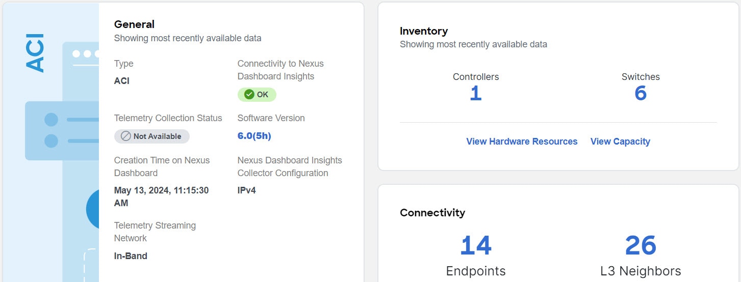The height and width of the screenshot is (282, 741).
Task: Click the In-Band streaming network value
Action: pos(131,256)
